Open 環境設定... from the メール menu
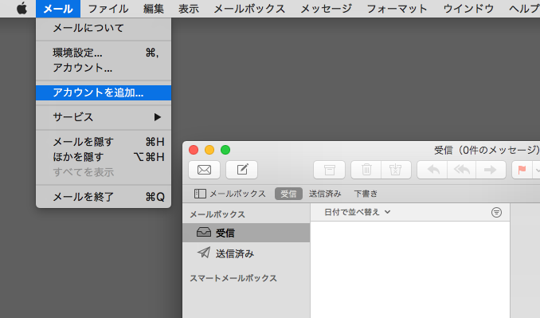 (104, 53)
